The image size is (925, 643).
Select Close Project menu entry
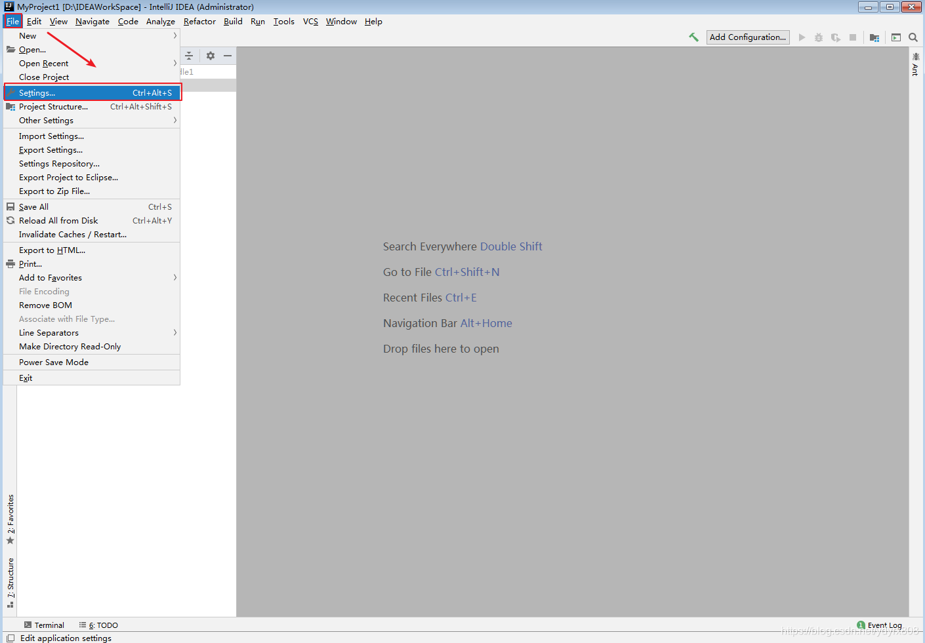coord(92,77)
